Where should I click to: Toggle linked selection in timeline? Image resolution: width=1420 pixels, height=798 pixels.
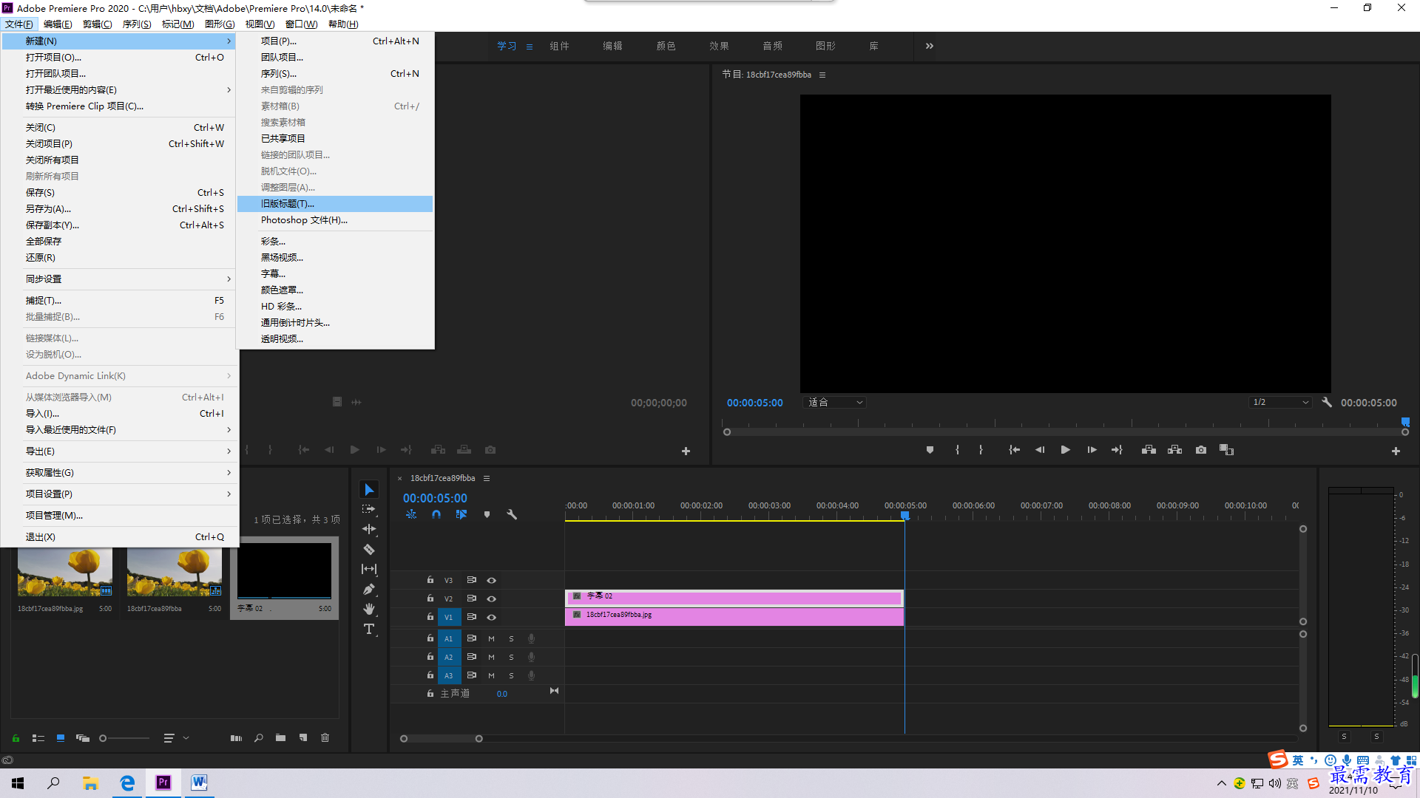coord(461,514)
